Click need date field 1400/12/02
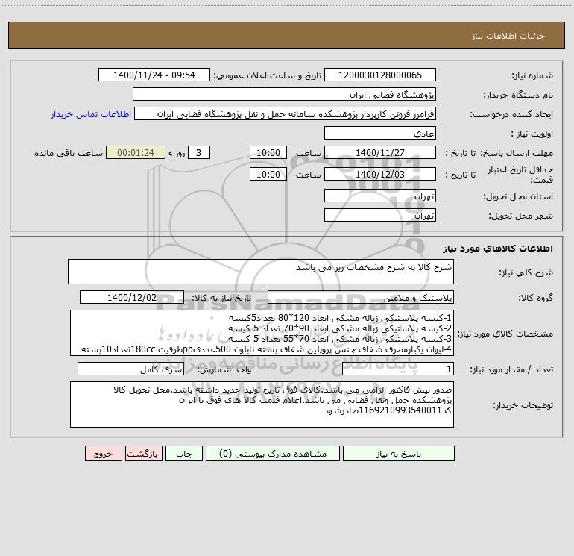 (x=132, y=297)
